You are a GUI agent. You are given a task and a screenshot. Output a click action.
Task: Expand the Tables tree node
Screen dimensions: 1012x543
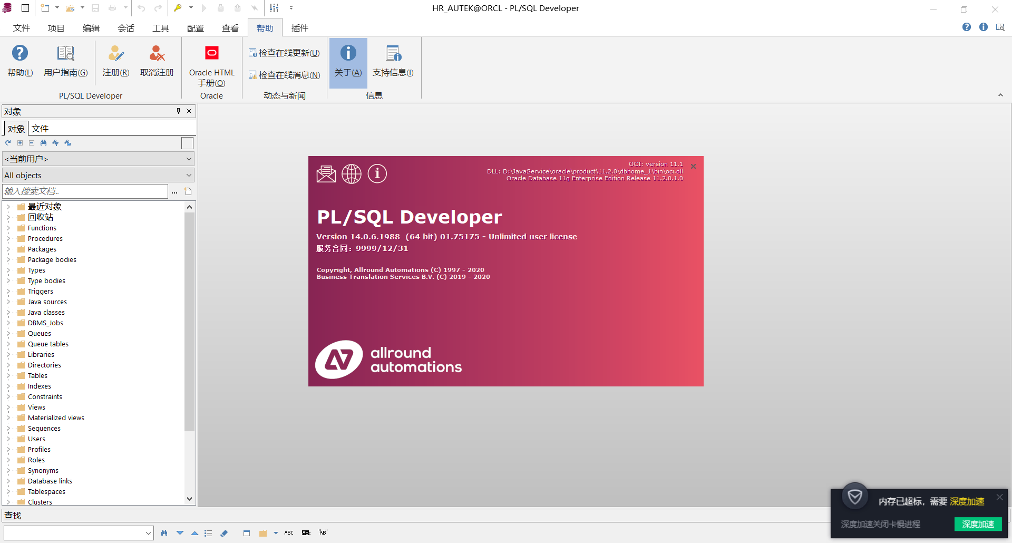pyautogui.click(x=8, y=375)
